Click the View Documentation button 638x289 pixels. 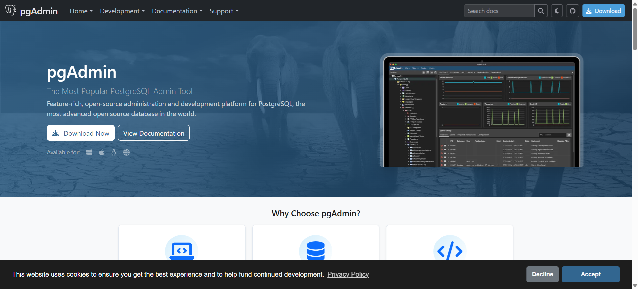tap(154, 133)
